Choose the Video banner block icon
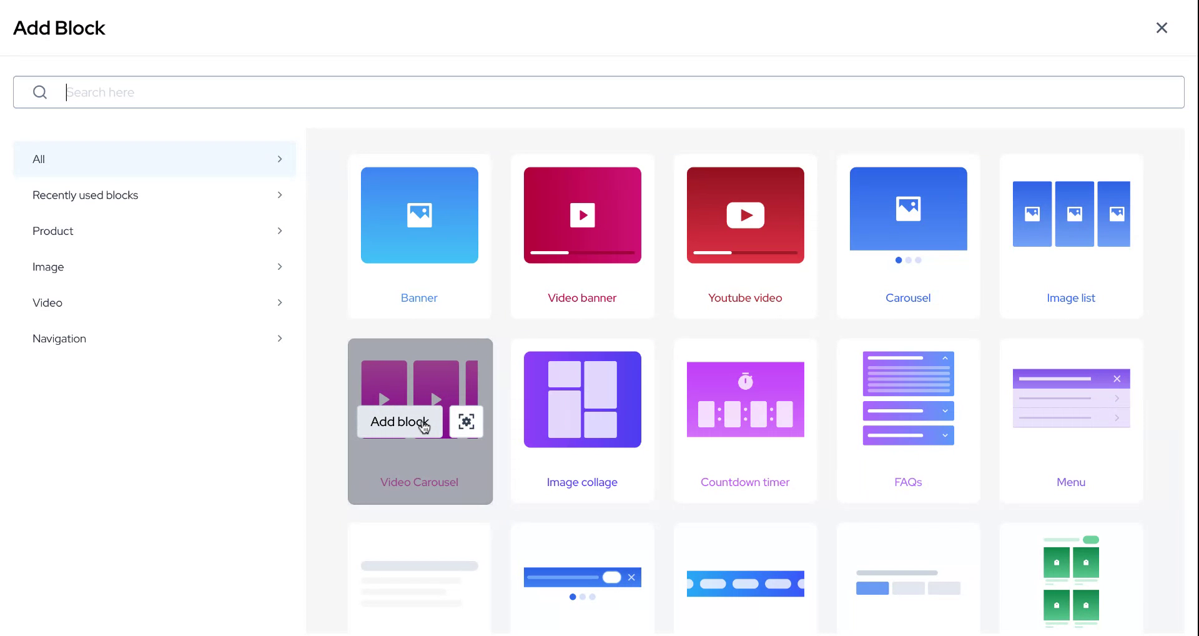The width and height of the screenshot is (1199, 636). 583,215
